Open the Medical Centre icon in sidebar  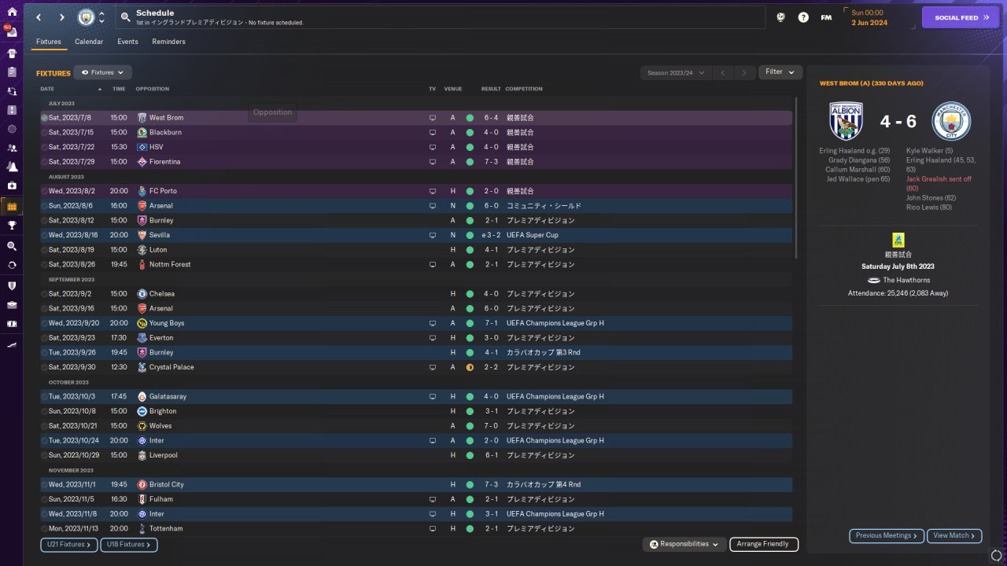(11, 186)
